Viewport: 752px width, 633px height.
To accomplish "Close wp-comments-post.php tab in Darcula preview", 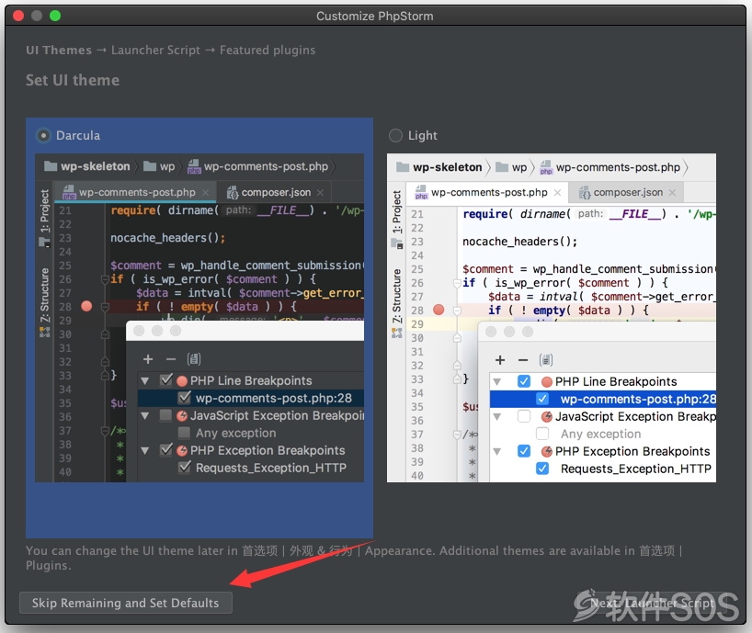I will point(205,193).
